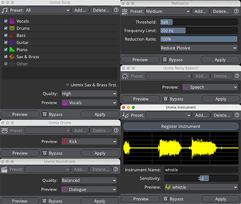Open help in Unmix Drums window
Viewport: 241px width, 204px height.
[116, 130]
